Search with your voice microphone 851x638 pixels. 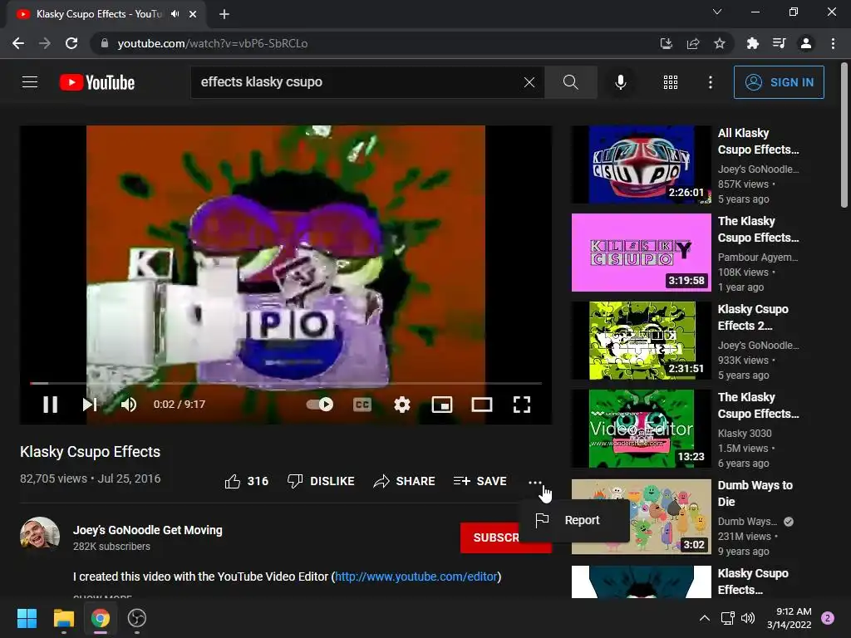[x=620, y=82]
